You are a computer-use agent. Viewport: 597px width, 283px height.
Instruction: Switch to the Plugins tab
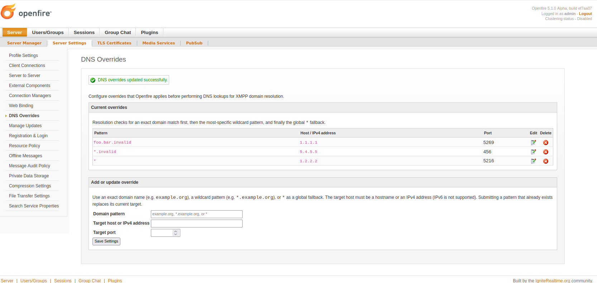149,33
